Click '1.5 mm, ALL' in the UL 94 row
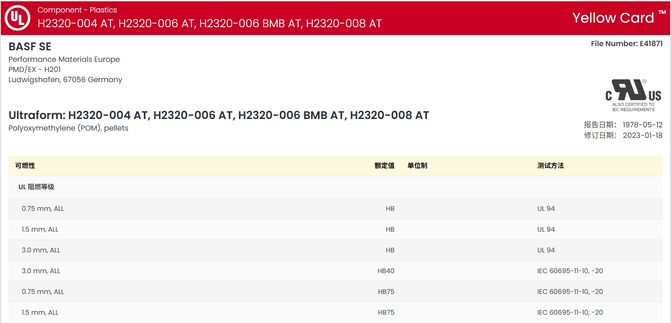Viewport: 671px width, 323px height. point(40,229)
